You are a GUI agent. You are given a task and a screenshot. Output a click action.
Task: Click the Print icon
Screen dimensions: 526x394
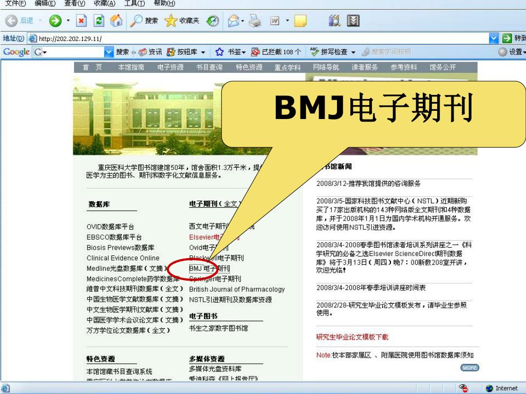point(255,21)
